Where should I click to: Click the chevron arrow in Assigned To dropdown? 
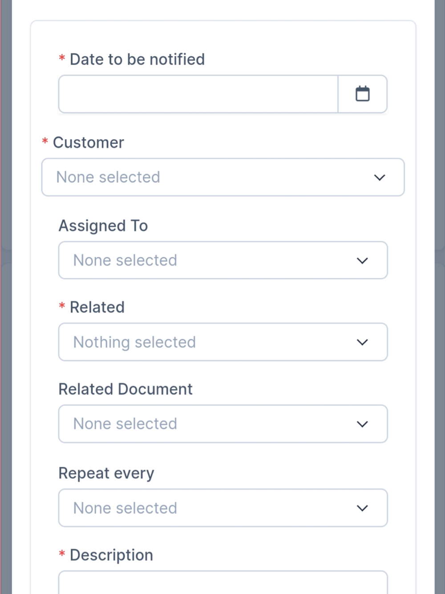(362, 260)
